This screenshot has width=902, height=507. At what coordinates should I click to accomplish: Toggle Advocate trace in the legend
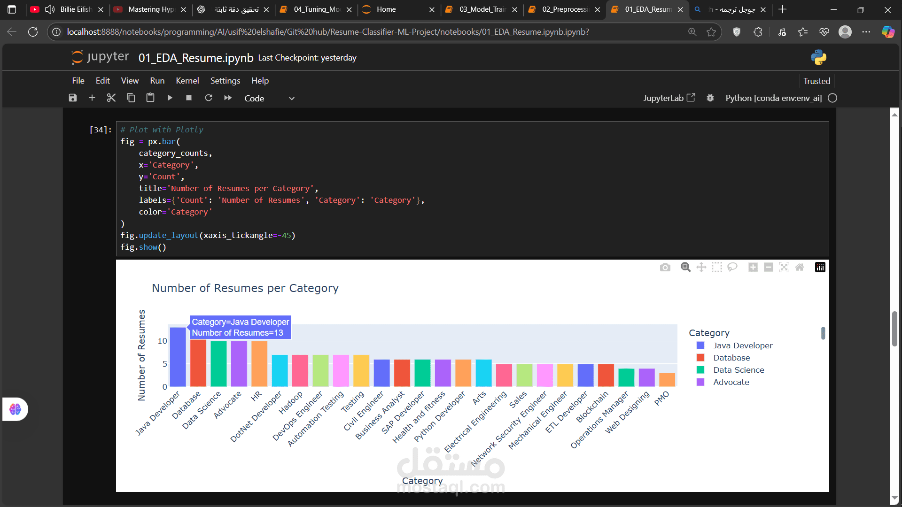click(x=731, y=382)
